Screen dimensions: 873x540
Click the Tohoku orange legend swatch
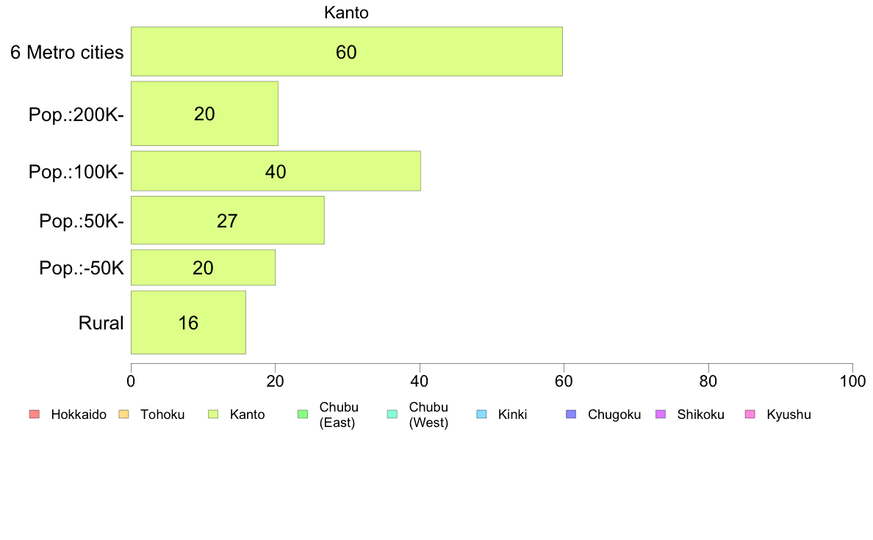tap(123, 415)
